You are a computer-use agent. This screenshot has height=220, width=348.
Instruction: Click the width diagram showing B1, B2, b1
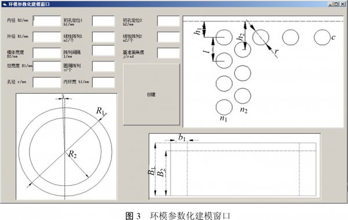234,167
